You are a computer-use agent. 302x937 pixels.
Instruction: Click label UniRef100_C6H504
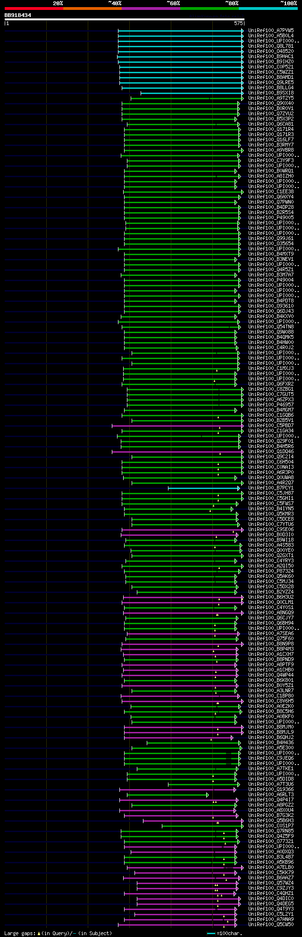[271, 462]
